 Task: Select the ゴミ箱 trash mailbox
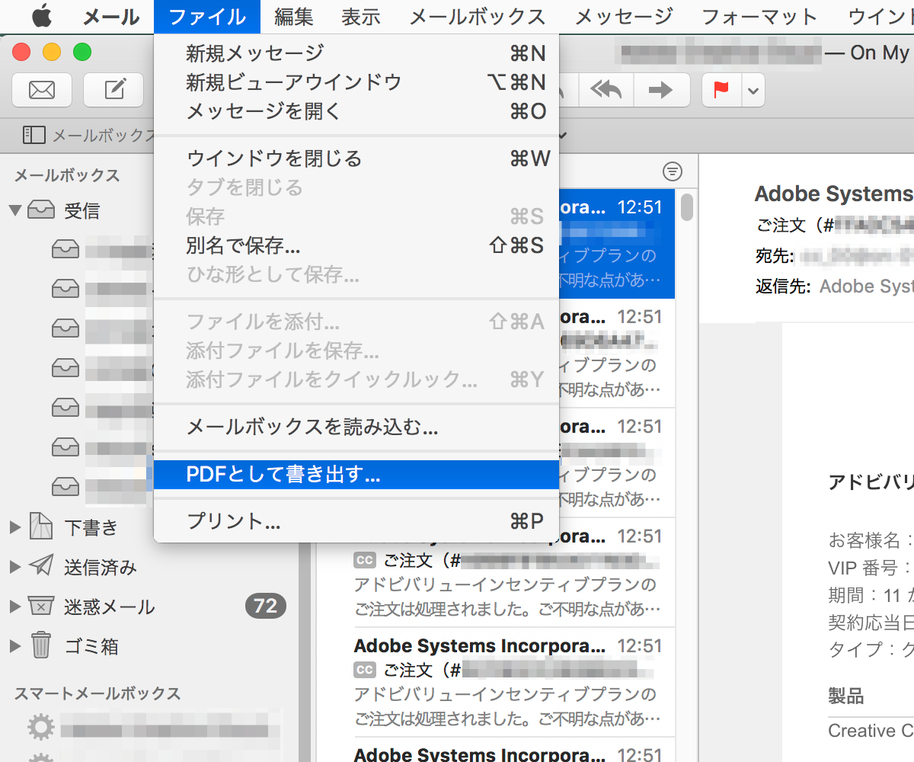[91, 646]
